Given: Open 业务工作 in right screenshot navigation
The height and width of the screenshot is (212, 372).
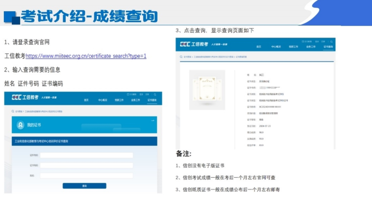Looking at the screenshot, I should pos(311,47).
